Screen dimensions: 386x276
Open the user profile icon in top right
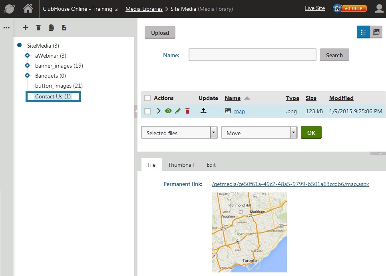pos(379,8)
